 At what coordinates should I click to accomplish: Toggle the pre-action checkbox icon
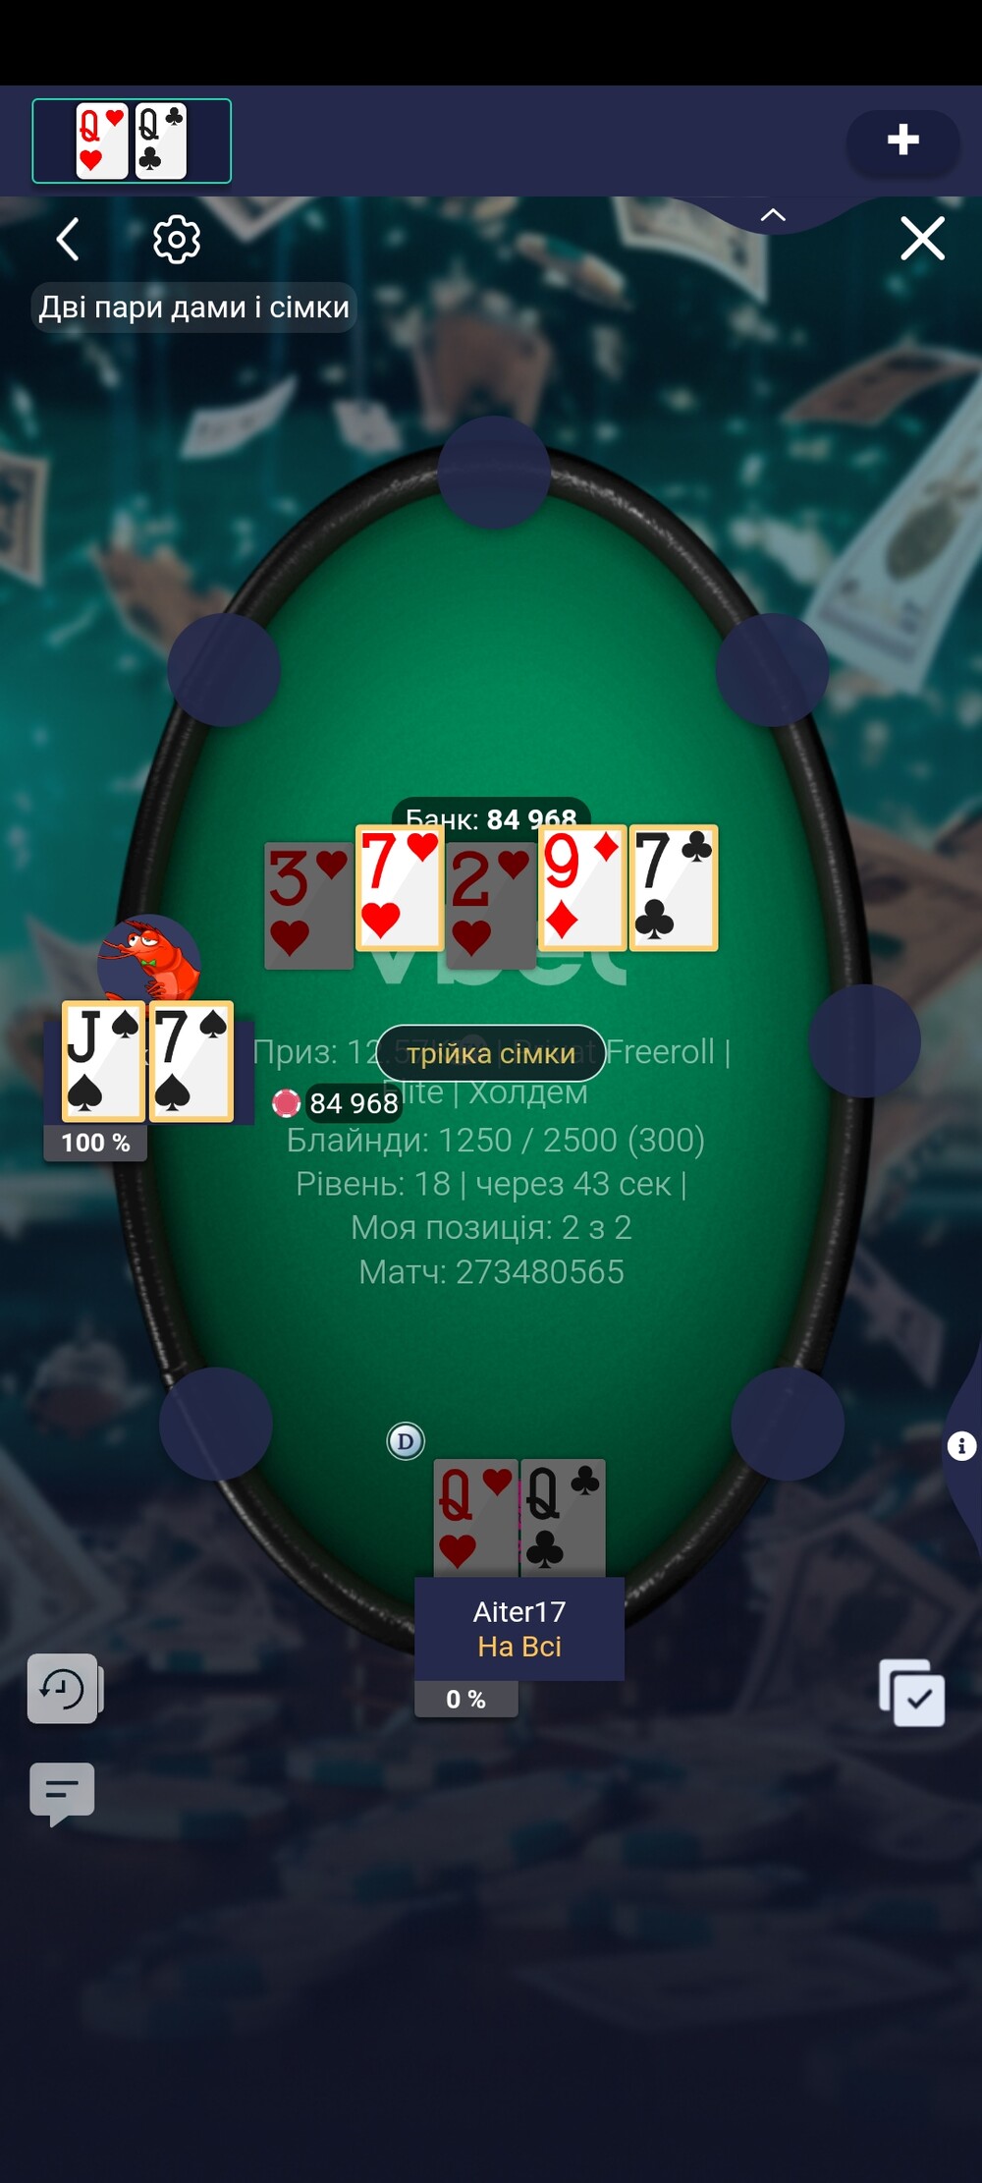pyautogui.click(x=912, y=1693)
